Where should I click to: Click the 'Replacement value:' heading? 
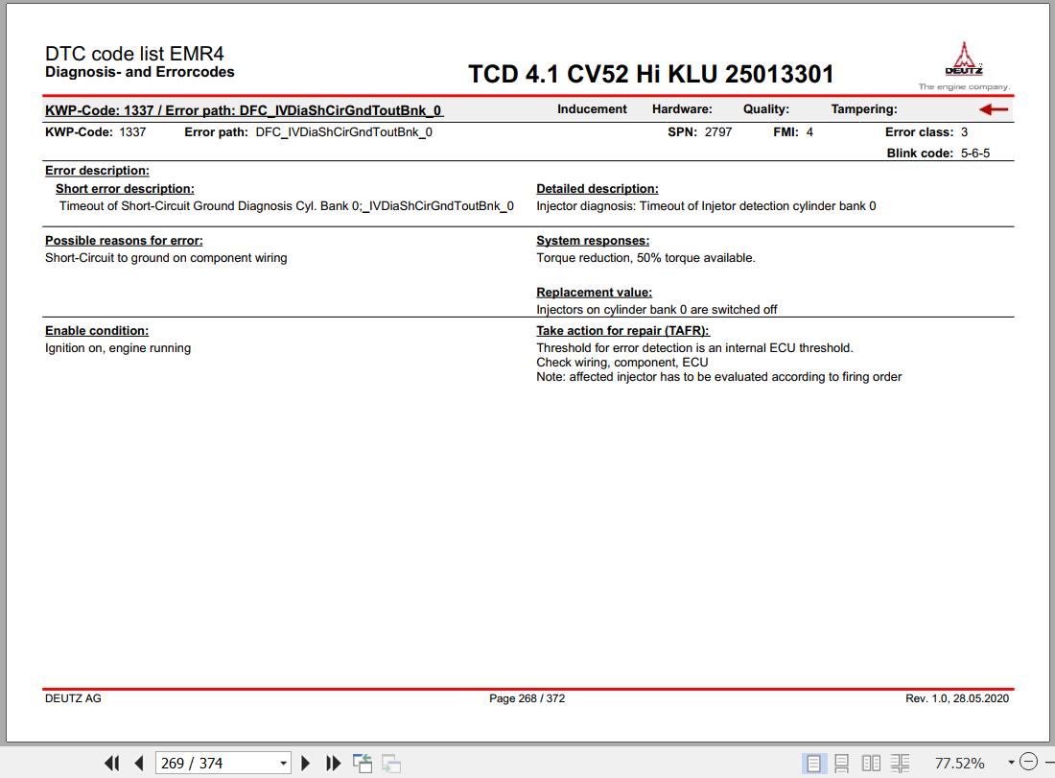point(594,292)
